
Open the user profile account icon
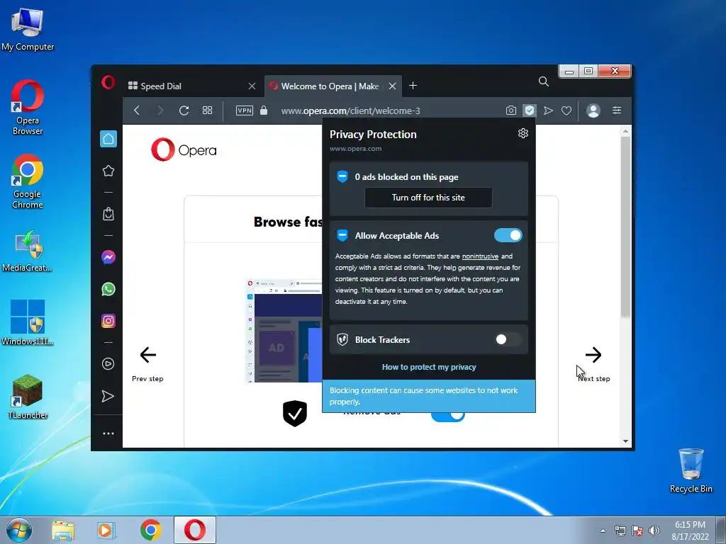(x=593, y=110)
